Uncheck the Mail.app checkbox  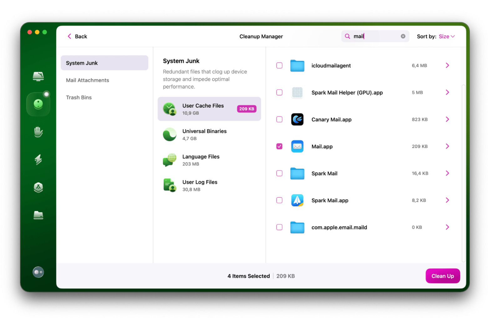coord(279,146)
